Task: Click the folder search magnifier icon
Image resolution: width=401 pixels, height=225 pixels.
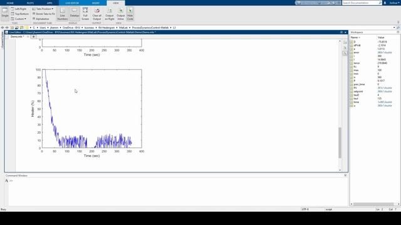Action: tap(398, 27)
